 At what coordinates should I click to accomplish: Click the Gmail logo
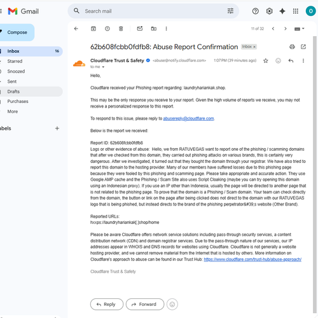23,11
